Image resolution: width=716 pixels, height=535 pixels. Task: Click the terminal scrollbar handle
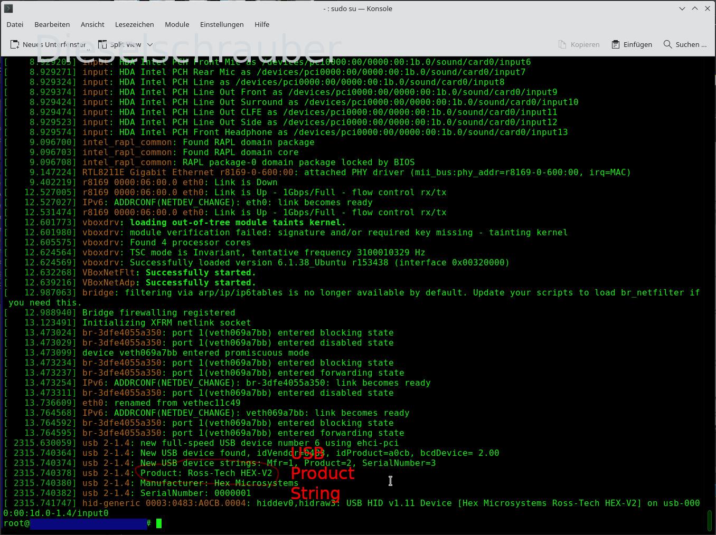point(710,521)
